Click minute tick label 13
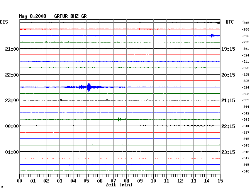Image resolution: width=251 pixels, height=191 pixels. click(x=193, y=181)
